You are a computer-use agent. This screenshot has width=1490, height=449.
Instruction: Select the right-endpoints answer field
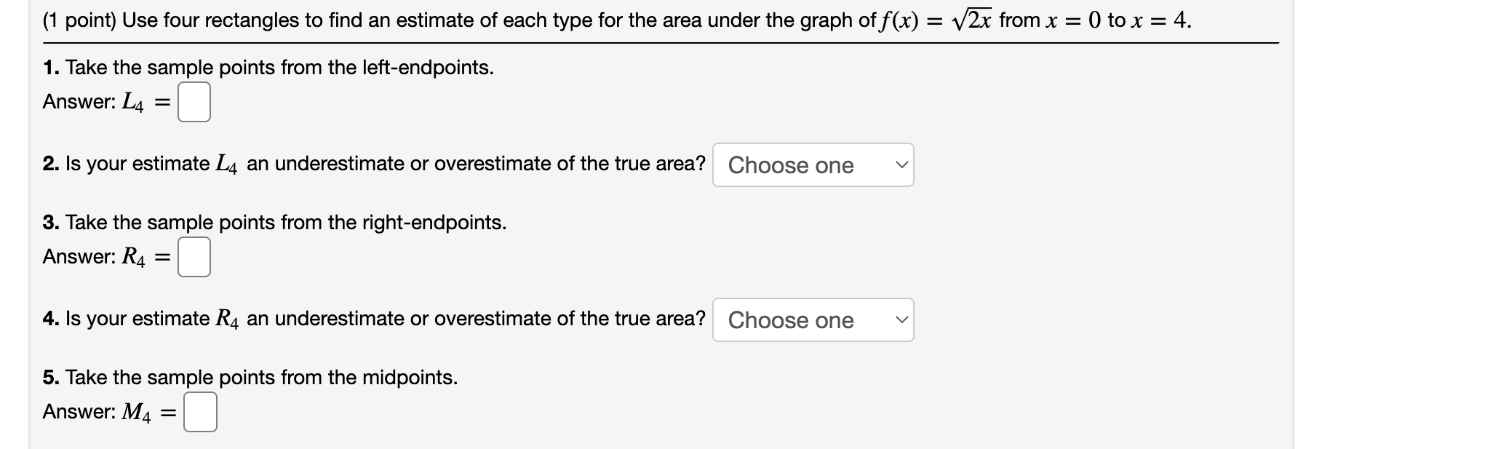[194, 257]
